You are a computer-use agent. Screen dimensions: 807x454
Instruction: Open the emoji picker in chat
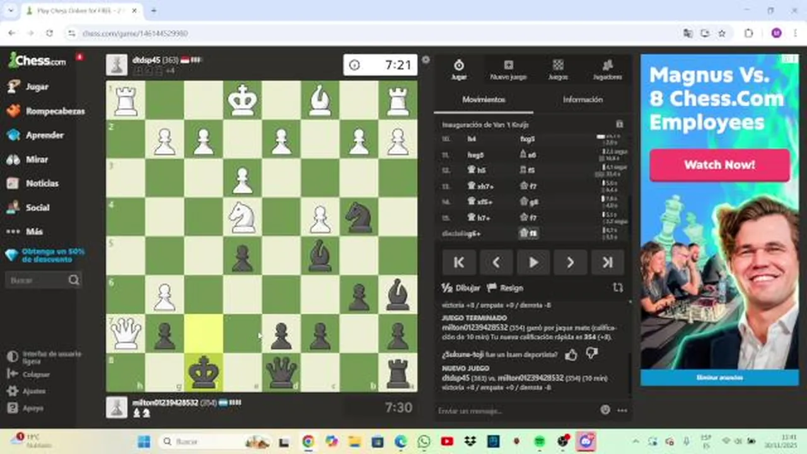point(605,410)
